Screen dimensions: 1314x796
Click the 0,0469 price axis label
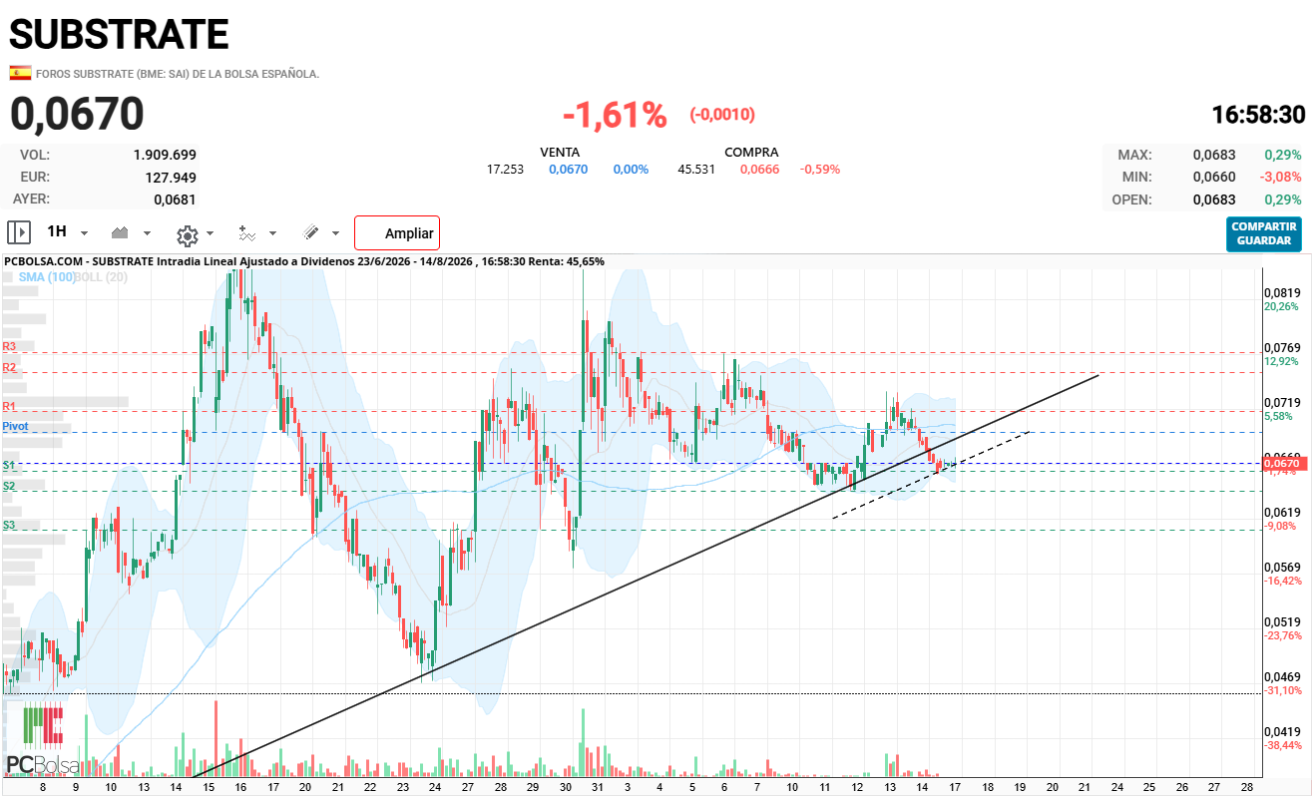1281,676
